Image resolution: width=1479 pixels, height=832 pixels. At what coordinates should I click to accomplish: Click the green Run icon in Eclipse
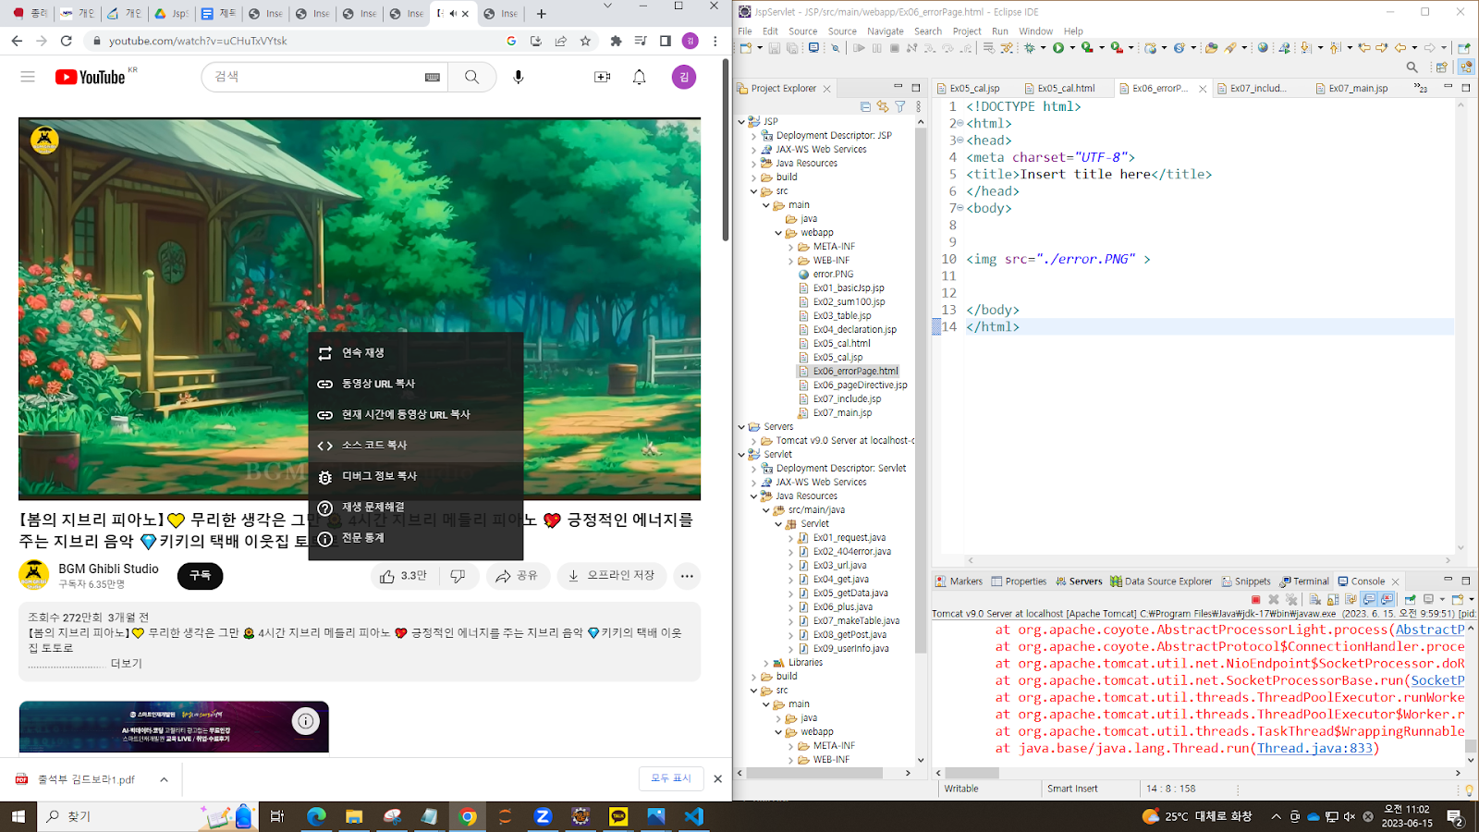[1057, 47]
